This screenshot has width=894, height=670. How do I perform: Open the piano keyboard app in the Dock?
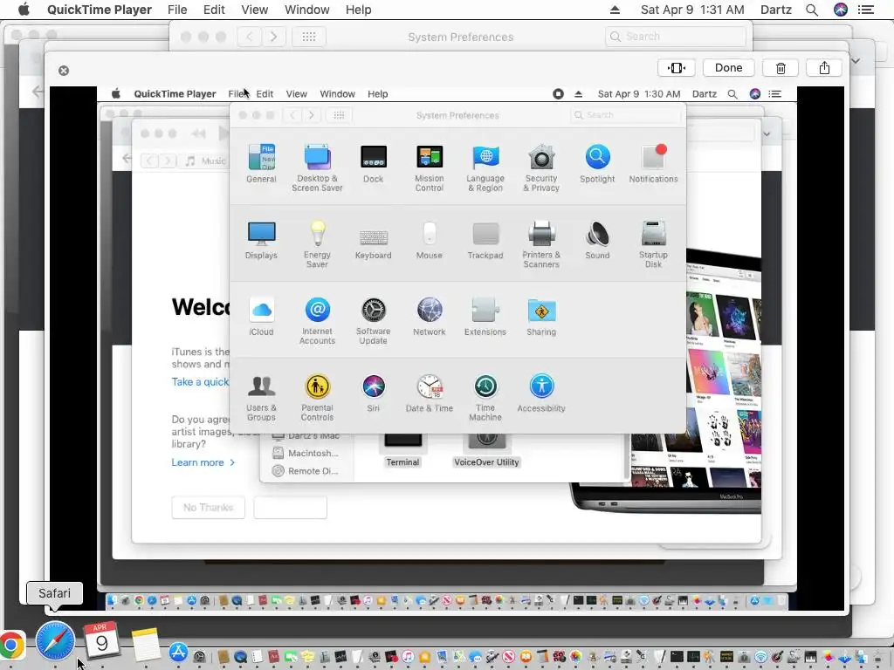coord(811,656)
